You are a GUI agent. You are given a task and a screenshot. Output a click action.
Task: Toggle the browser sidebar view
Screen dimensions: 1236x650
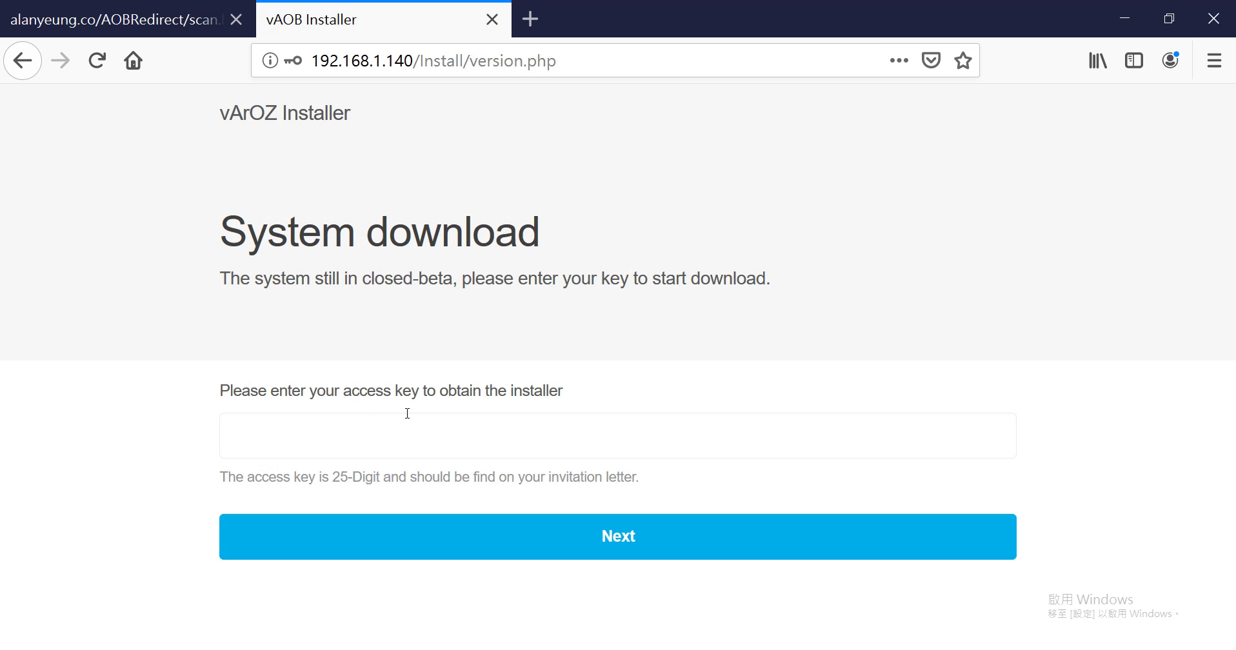(1133, 61)
